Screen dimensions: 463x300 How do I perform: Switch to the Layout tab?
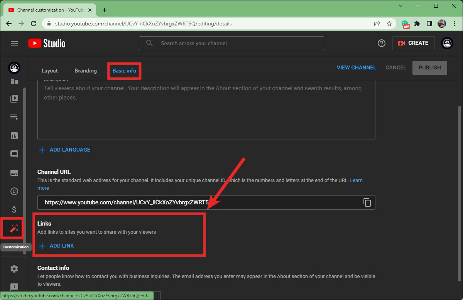click(50, 71)
